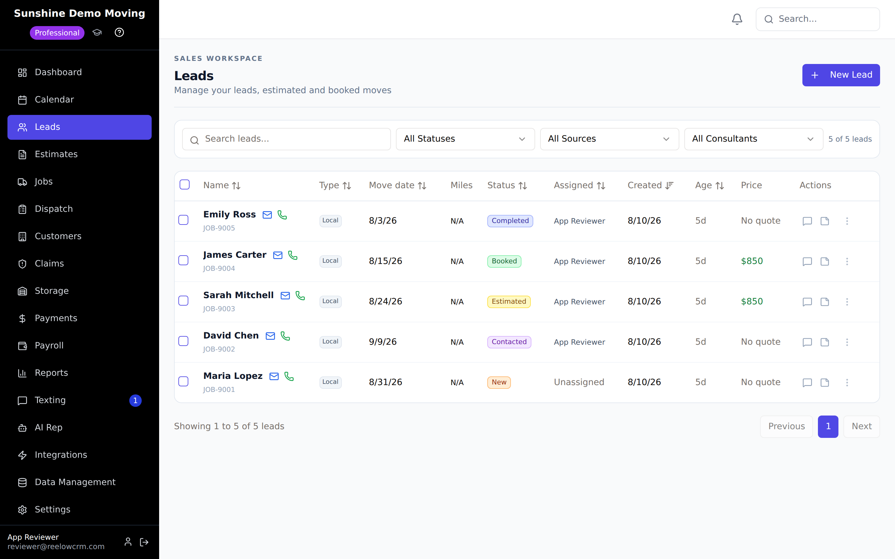Click the global Search box in header
The height and width of the screenshot is (559, 895).
(x=818, y=19)
